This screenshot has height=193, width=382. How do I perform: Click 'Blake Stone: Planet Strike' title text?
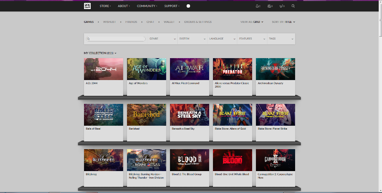click(272, 129)
